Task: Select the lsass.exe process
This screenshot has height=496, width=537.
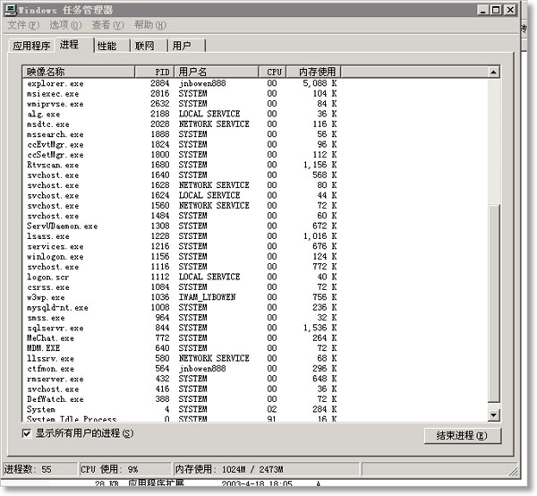Action: point(182,236)
